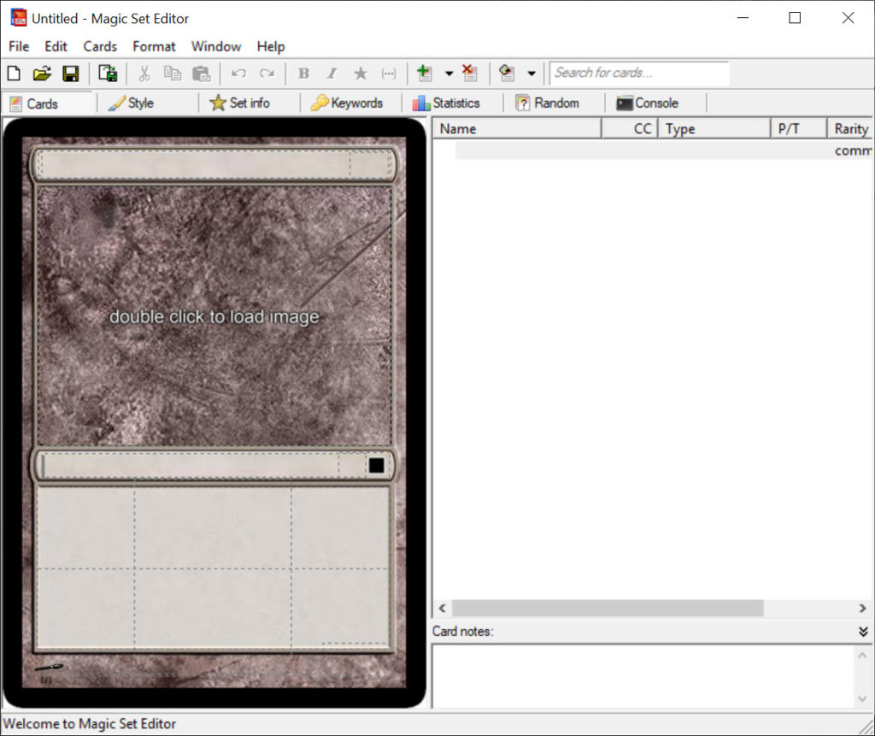Click the card type line field

click(x=190, y=465)
